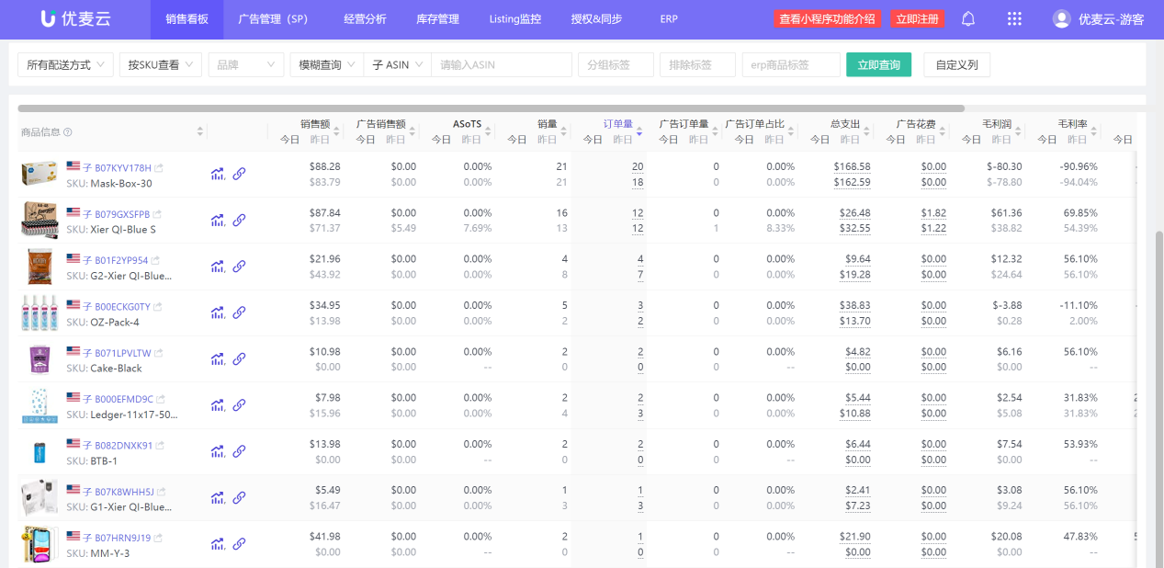The height and width of the screenshot is (568, 1164).
Task: Click the link icon for the BTB-1 row
Action: coord(239,451)
